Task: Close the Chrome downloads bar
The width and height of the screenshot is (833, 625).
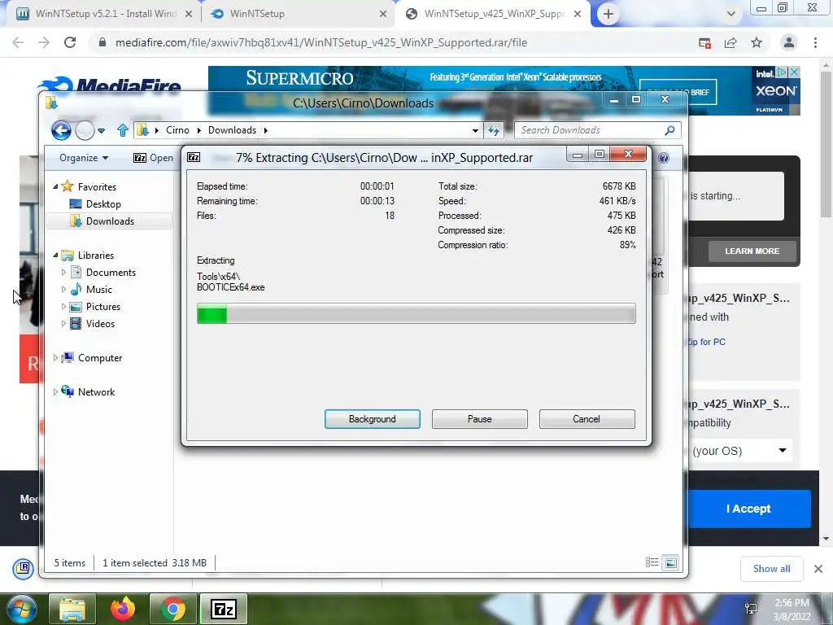Action: (818, 569)
